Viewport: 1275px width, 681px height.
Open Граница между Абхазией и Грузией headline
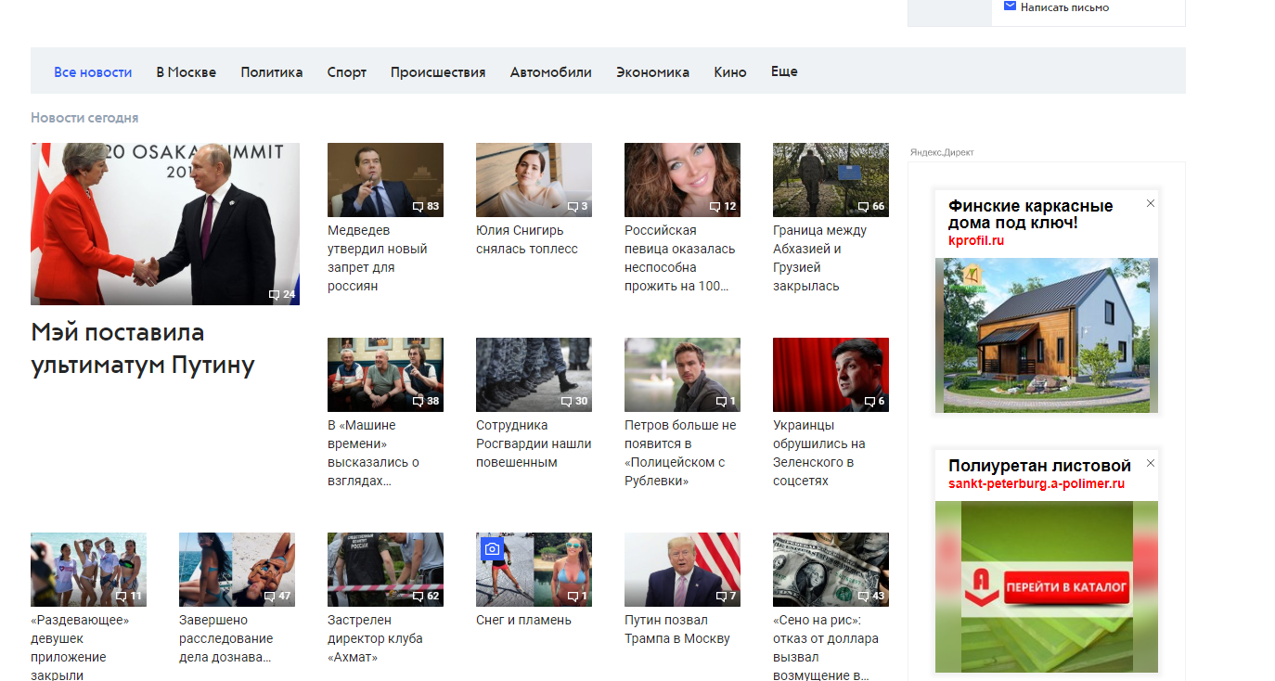820,258
